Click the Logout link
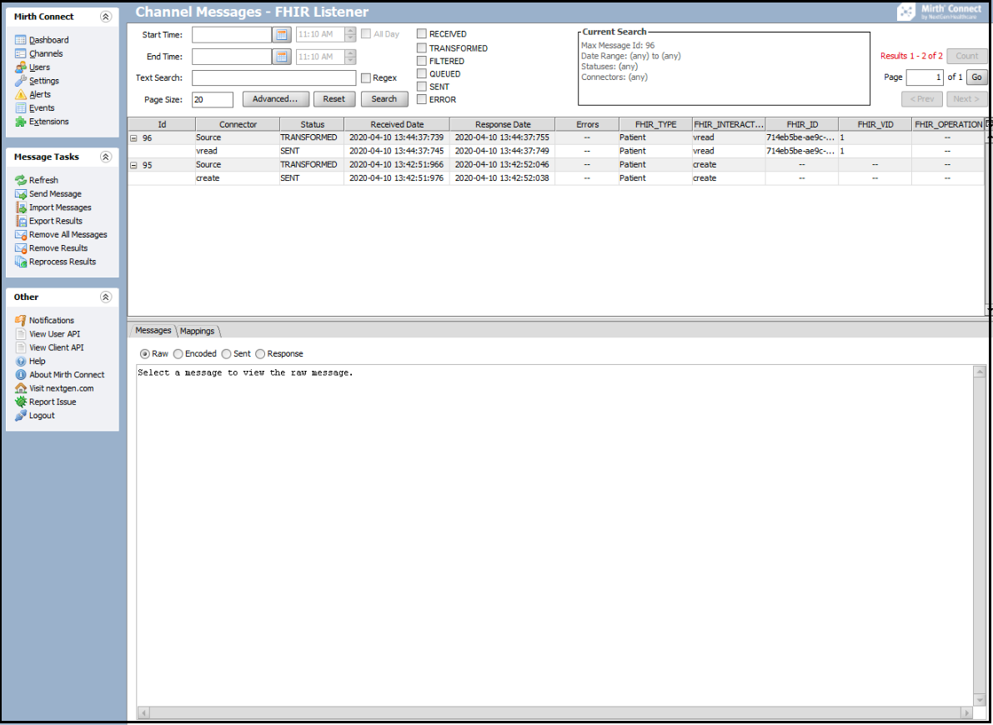The image size is (993, 725). pos(42,415)
